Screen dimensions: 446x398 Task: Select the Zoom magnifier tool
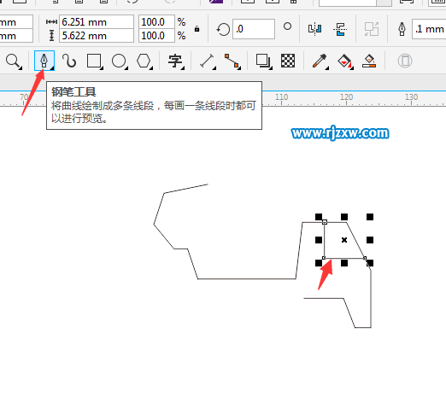pyautogui.click(x=13, y=61)
